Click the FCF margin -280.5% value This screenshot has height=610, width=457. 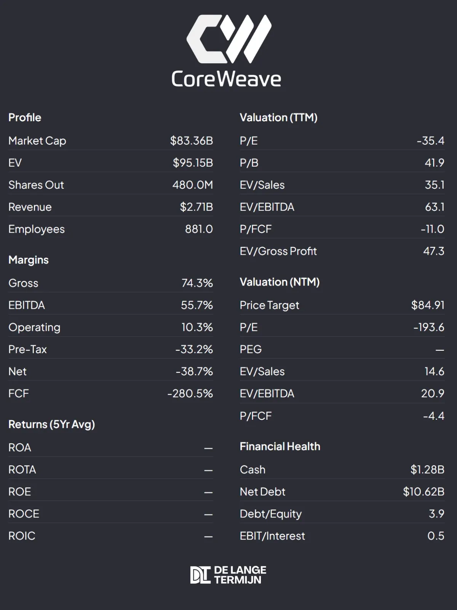point(190,393)
